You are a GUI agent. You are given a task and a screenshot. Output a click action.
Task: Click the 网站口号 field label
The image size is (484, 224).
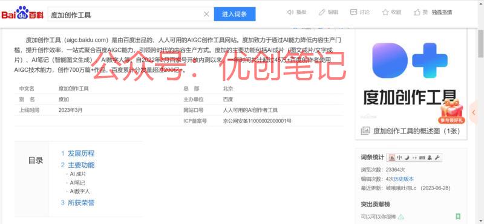[x=194, y=110]
